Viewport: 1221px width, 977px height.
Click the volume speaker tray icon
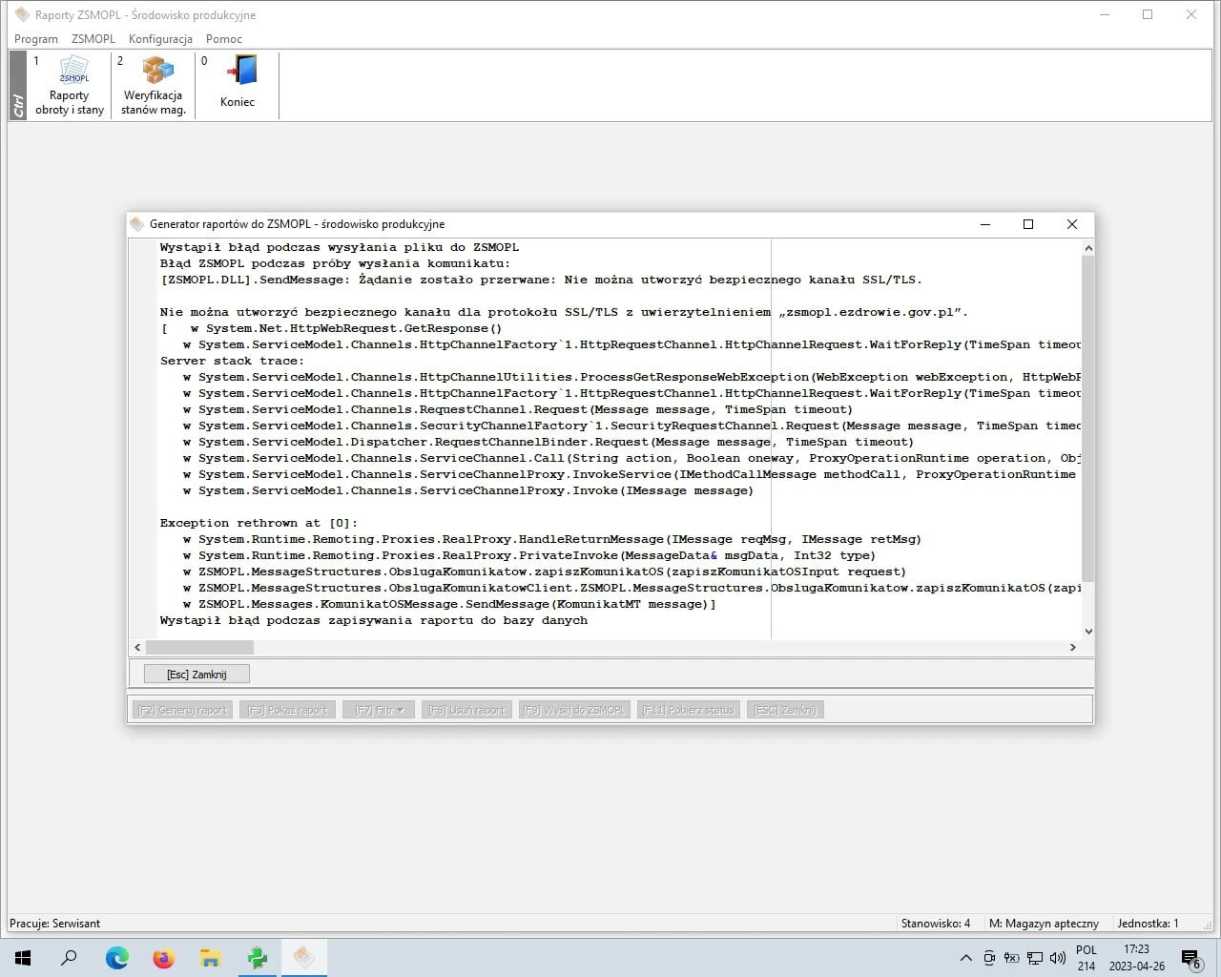pyautogui.click(x=1057, y=958)
